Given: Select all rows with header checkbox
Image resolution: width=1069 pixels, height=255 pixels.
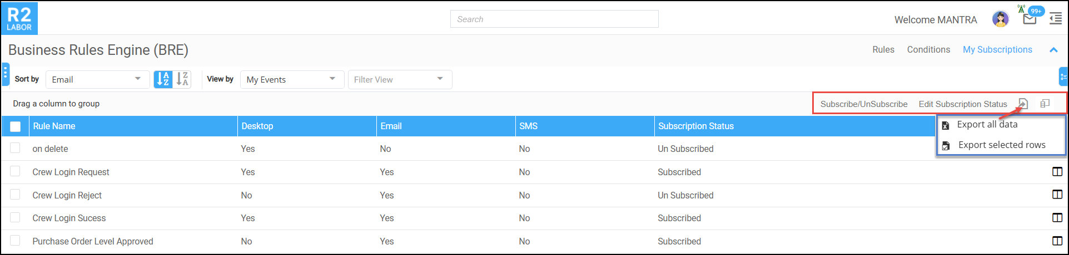Looking at the screenshot, I should coord(16,126).
